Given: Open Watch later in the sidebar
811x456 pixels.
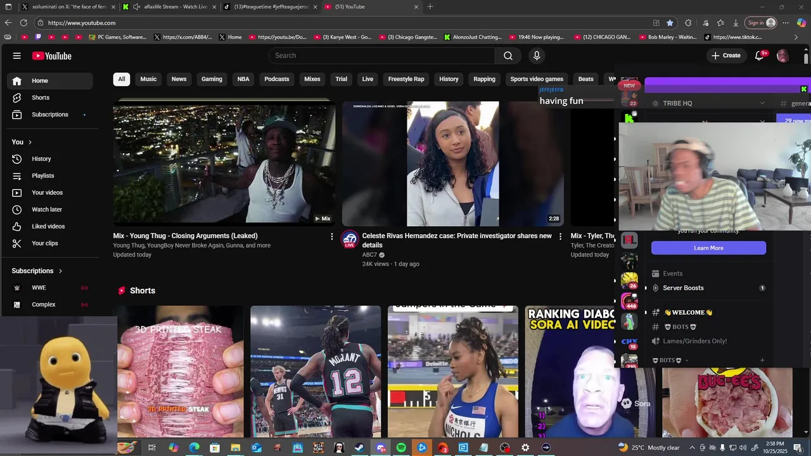Looking at the screenshot, I should 50,210.
